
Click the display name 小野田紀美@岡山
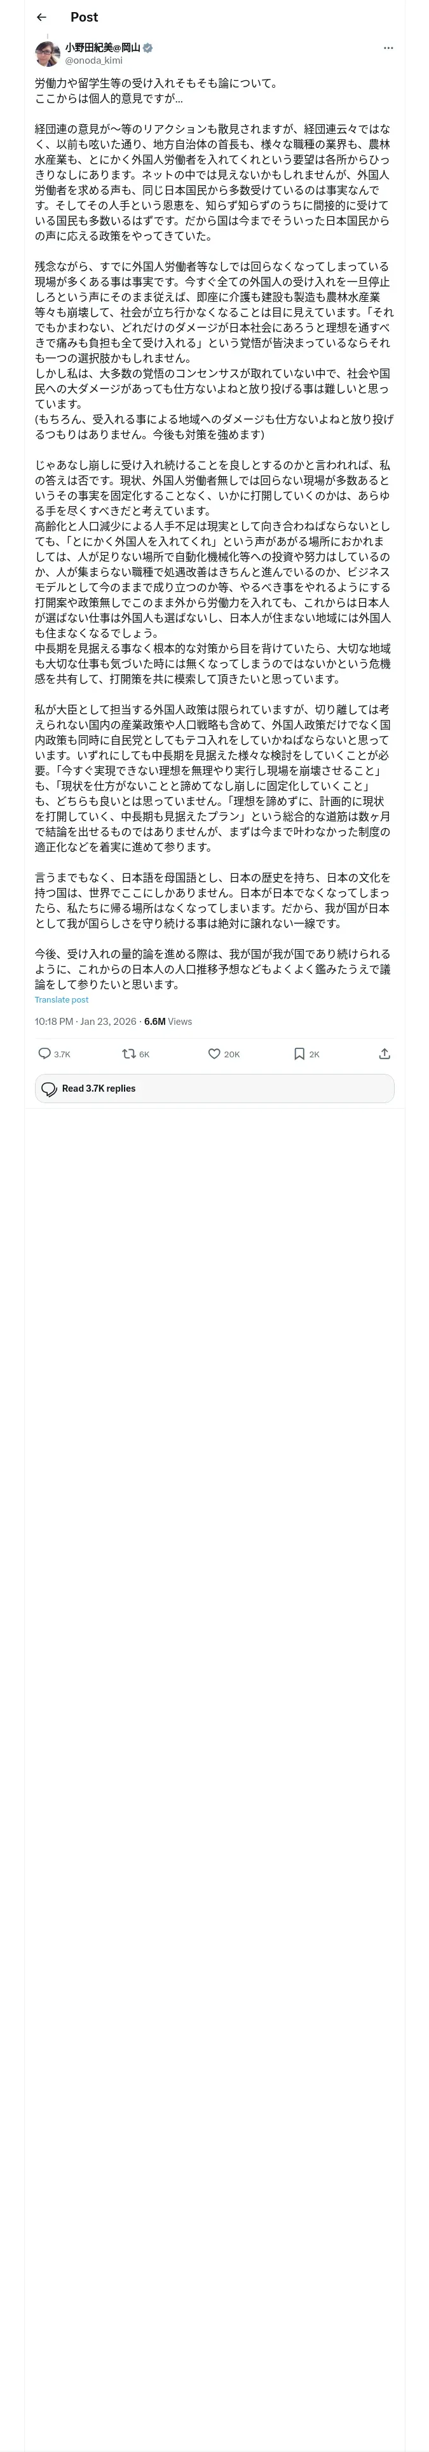click(102, 48)
